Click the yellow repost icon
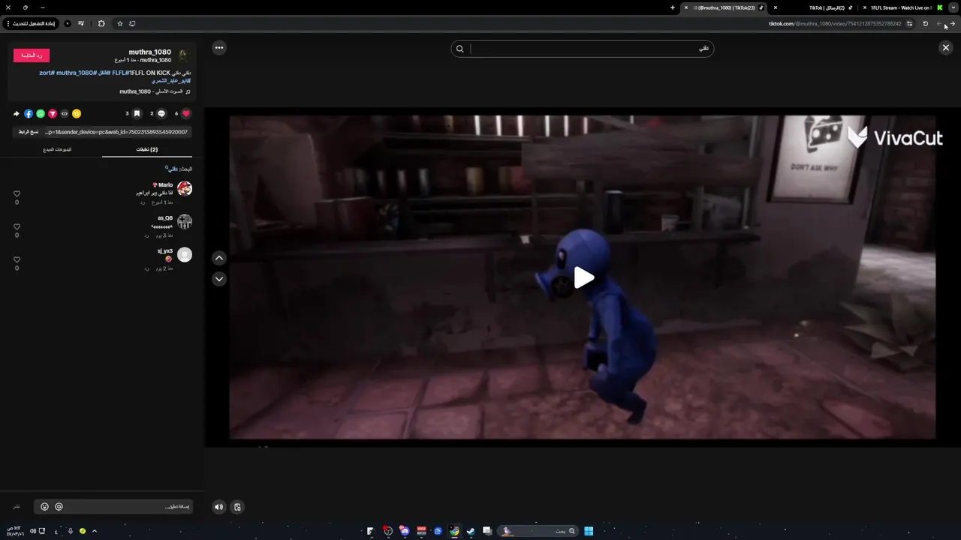This screenshot has width=961, height=540. point(77,114)
